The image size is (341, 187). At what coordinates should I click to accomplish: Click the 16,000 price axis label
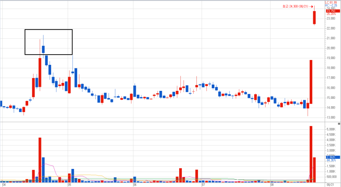coord(331,88)
